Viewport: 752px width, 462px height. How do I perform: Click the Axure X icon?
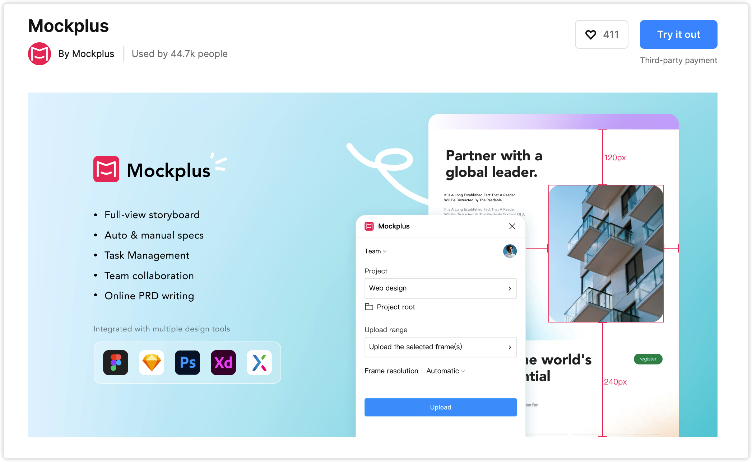click(x=259, y=363)
